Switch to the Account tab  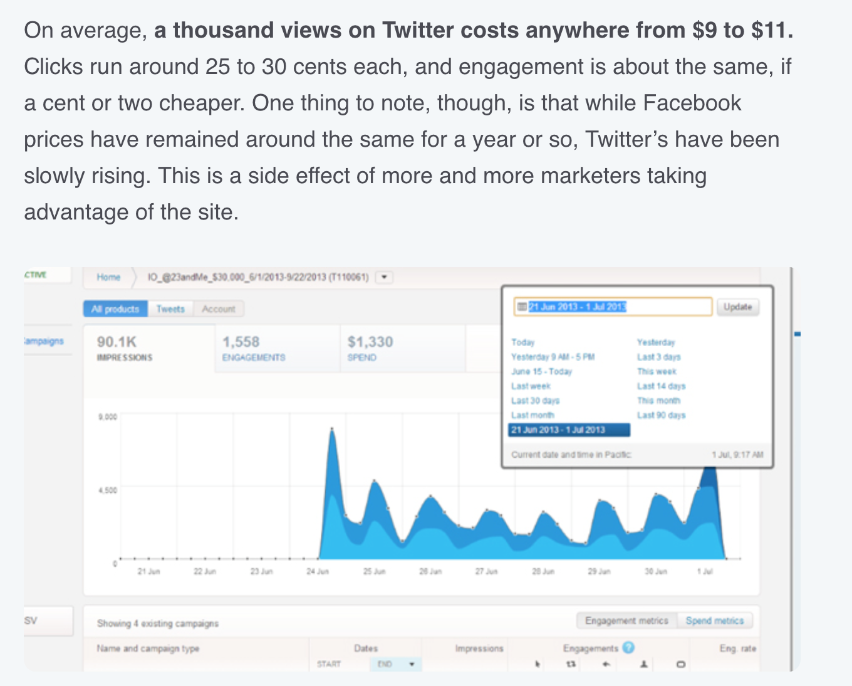click(218, 309)
